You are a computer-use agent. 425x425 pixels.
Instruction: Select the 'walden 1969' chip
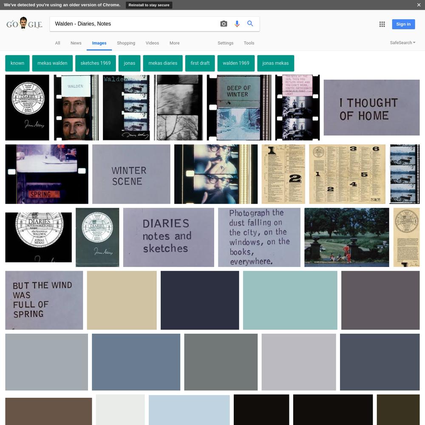click(x=236, y=63)
